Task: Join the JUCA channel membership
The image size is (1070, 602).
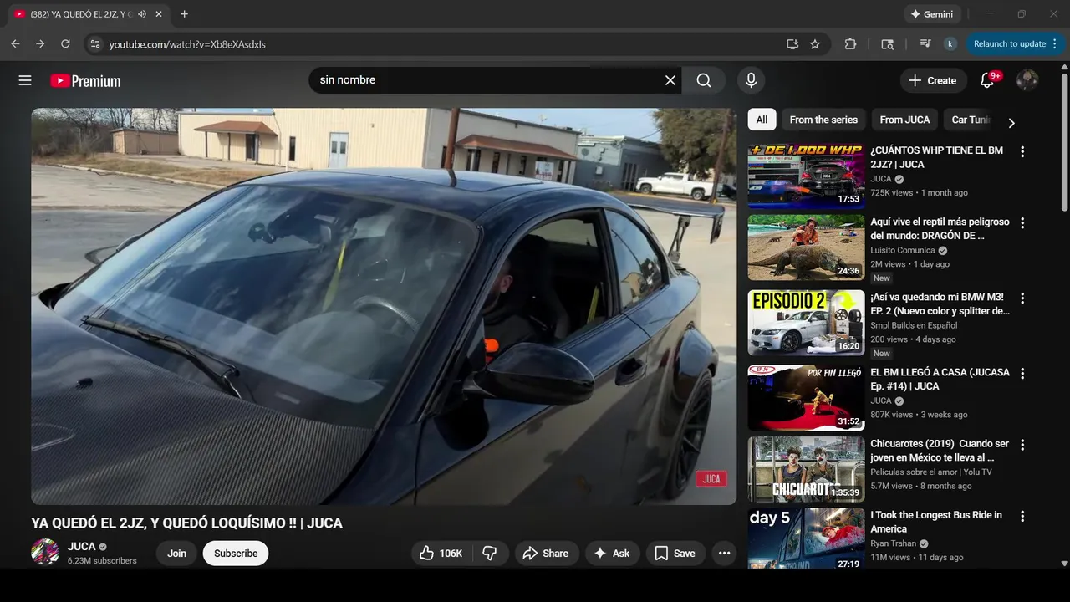Action: [x=176, y=553]
